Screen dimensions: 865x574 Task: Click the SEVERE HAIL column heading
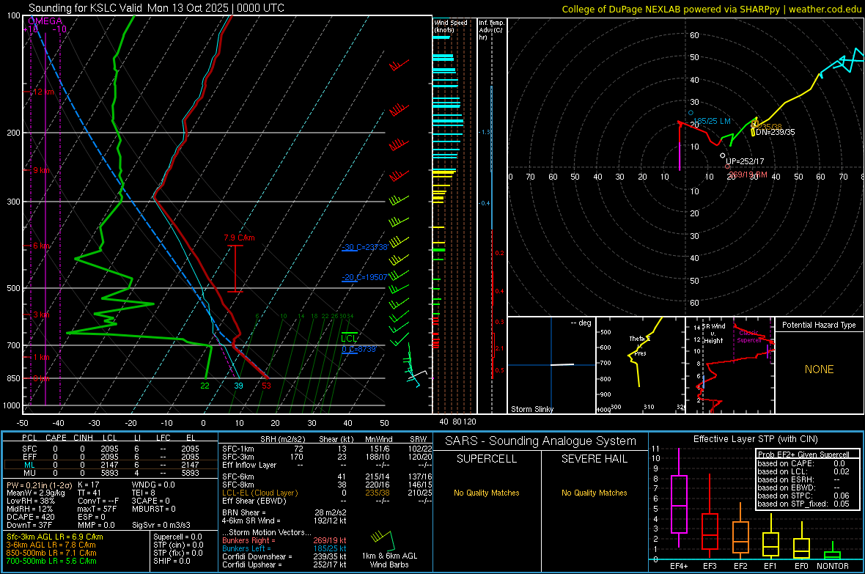click(594, 459)
